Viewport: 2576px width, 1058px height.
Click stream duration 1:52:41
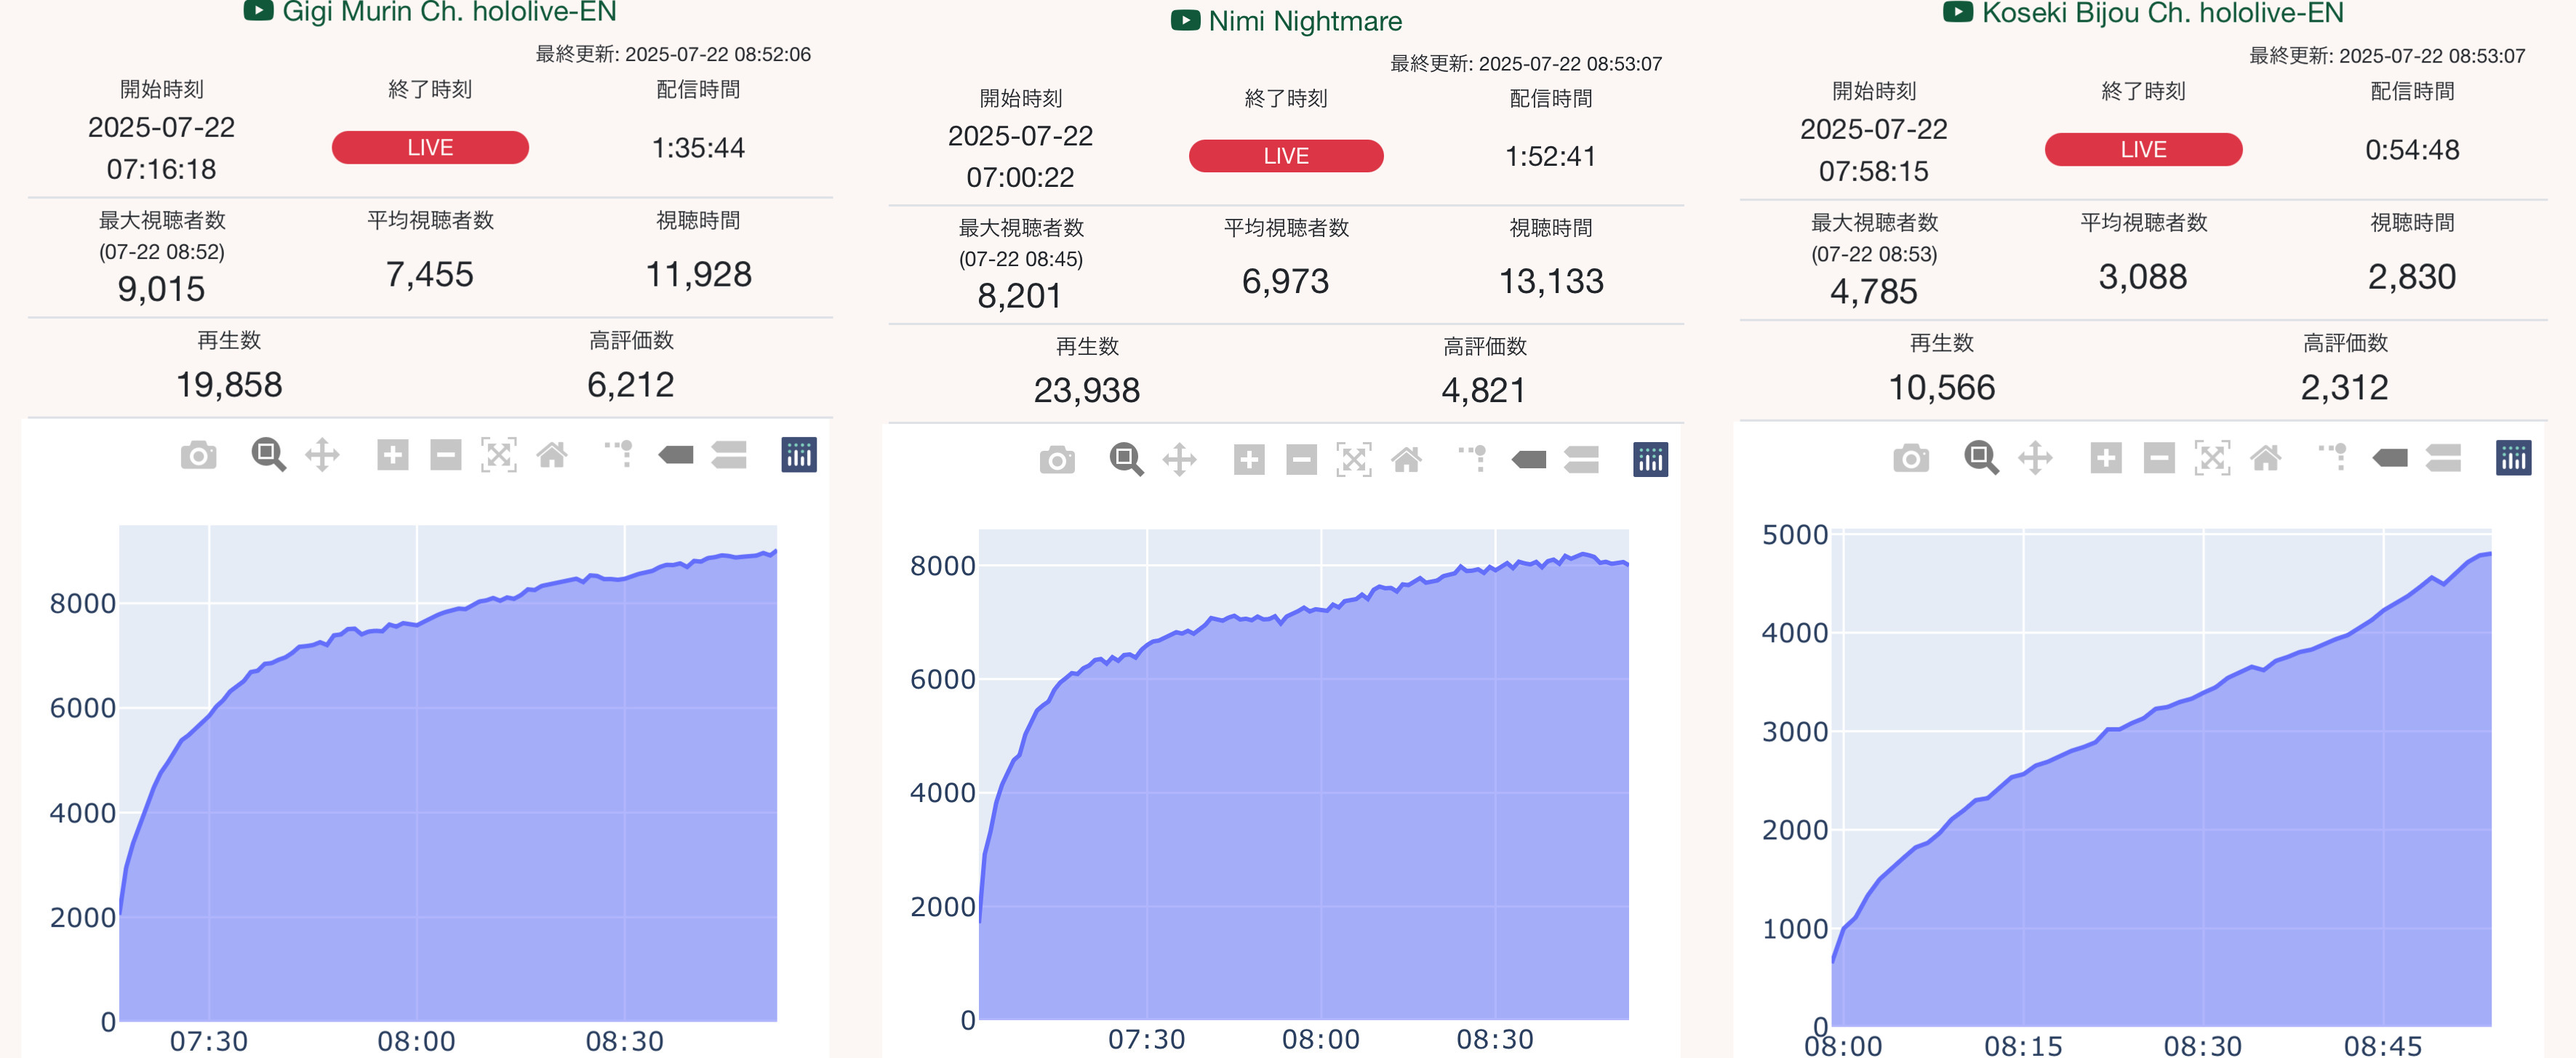pyautogui.click(x=1551, y=156)
